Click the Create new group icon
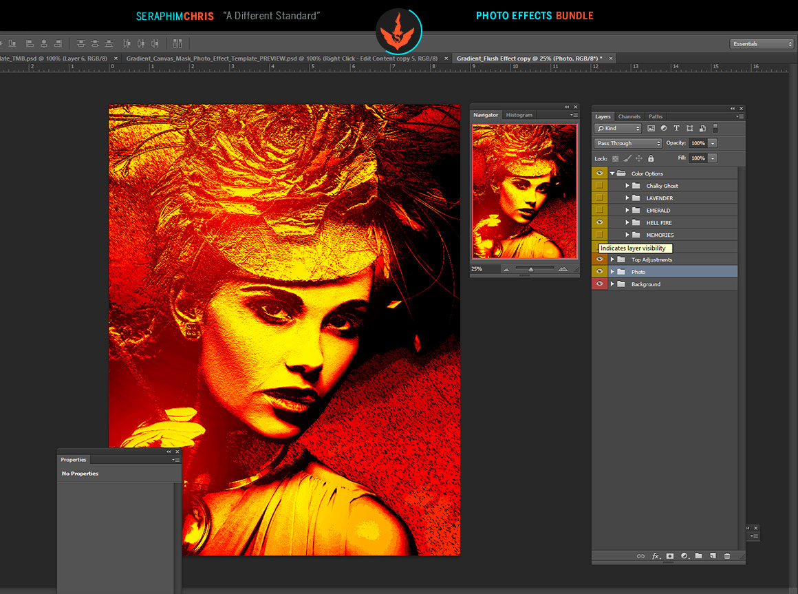Screen dimensions: 798x594 700,556
